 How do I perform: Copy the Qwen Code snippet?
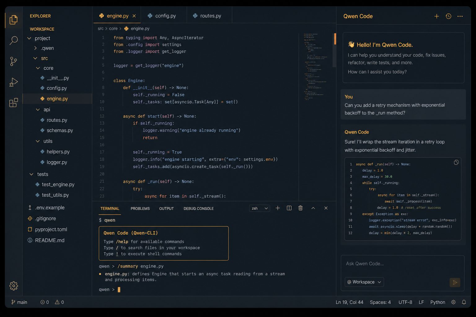pos(456,163)
